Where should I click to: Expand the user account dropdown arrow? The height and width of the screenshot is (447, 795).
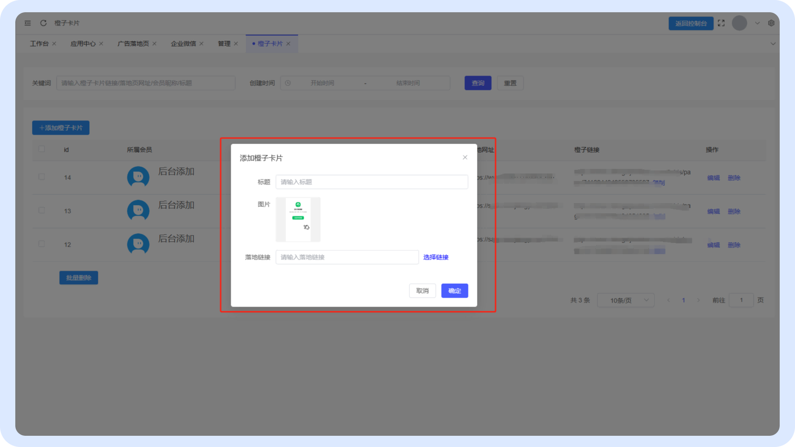tap(757, 23)
